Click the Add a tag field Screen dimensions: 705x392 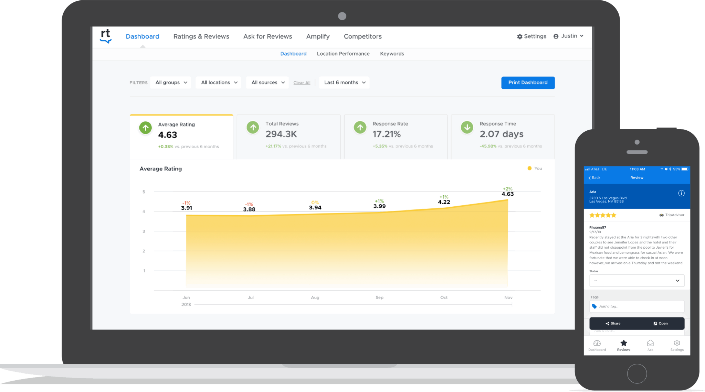click(x=636, y=306)
